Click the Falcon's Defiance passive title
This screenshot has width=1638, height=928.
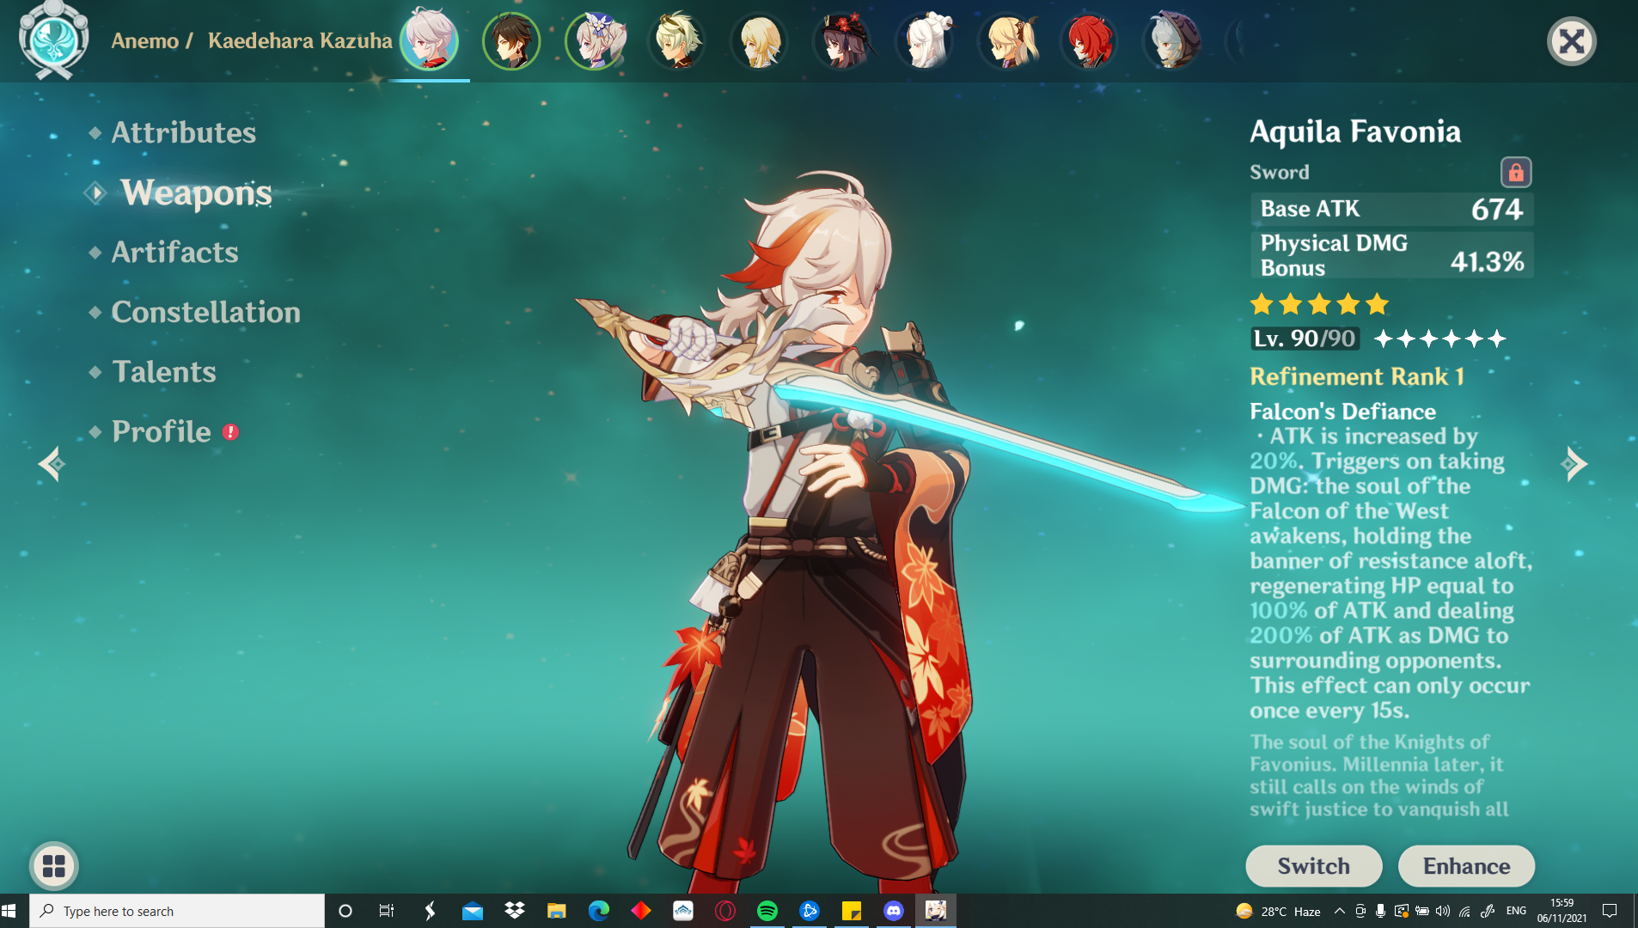[x=1342, y=412]
